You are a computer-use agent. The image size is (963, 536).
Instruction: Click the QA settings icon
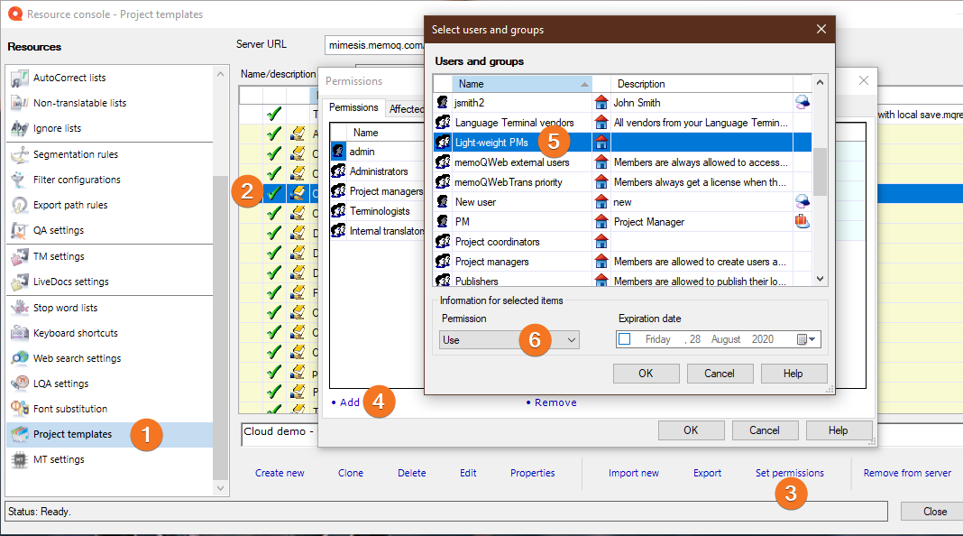[x=20, y=230]
